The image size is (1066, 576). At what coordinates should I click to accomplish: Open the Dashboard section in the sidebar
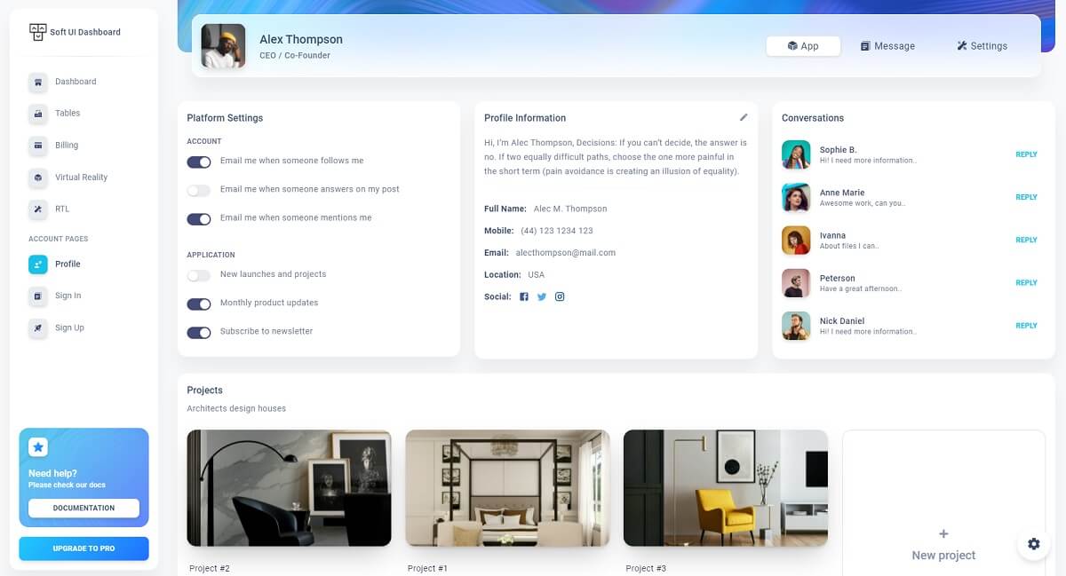click(37, 82)
